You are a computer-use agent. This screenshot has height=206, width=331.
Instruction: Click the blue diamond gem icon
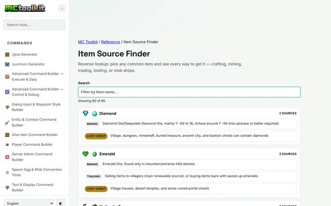[85, 113]
